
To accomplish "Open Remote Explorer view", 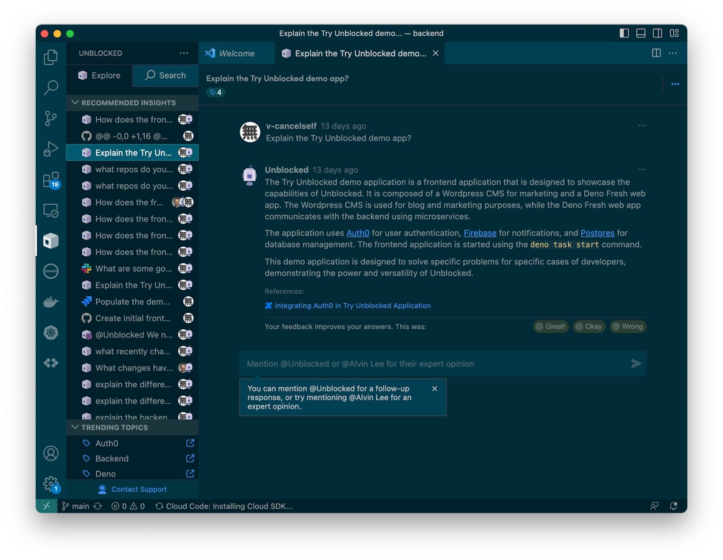I will pyautogui.click(x=51, y=211).
